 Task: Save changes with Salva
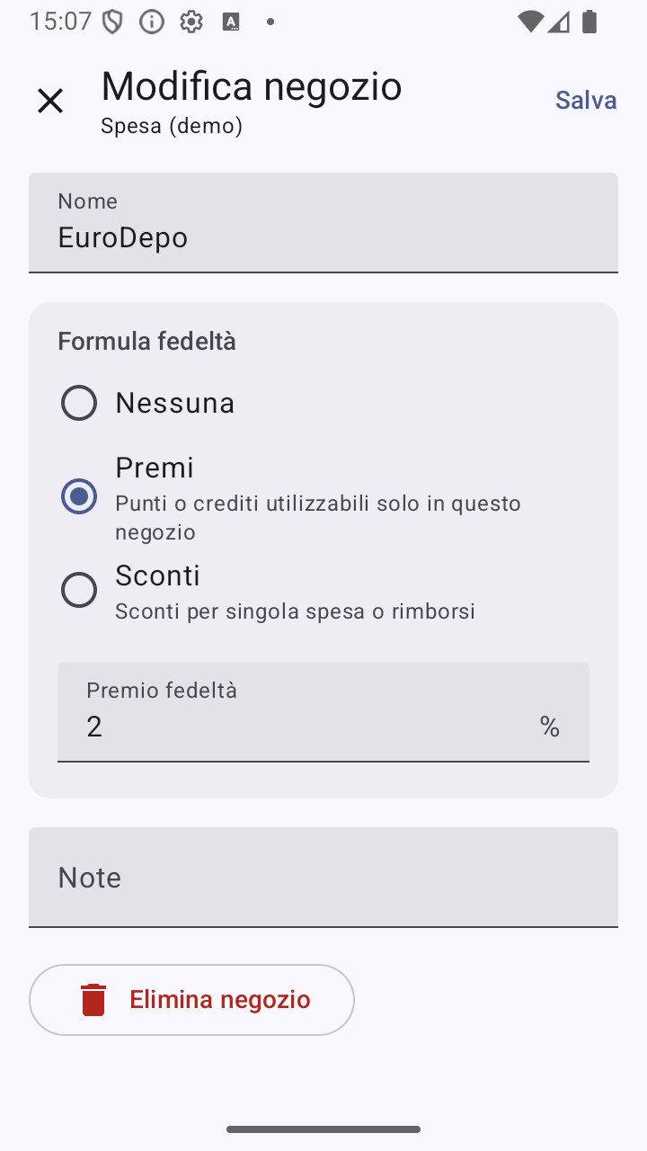point(586,100)
